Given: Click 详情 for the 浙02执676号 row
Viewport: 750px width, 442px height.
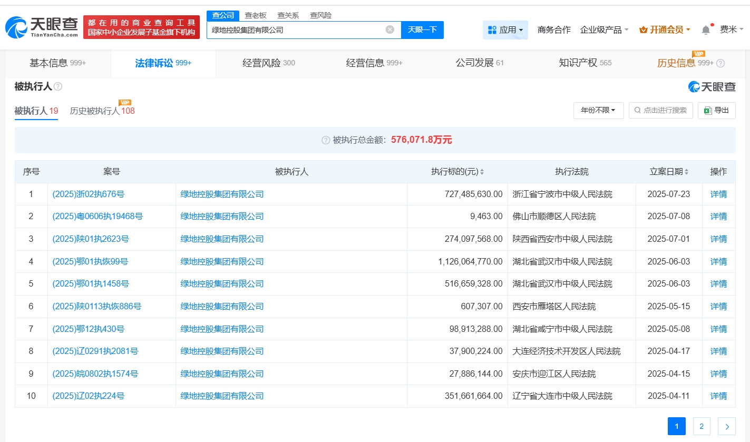Looking at the screenshot, I should coord(719,194).
